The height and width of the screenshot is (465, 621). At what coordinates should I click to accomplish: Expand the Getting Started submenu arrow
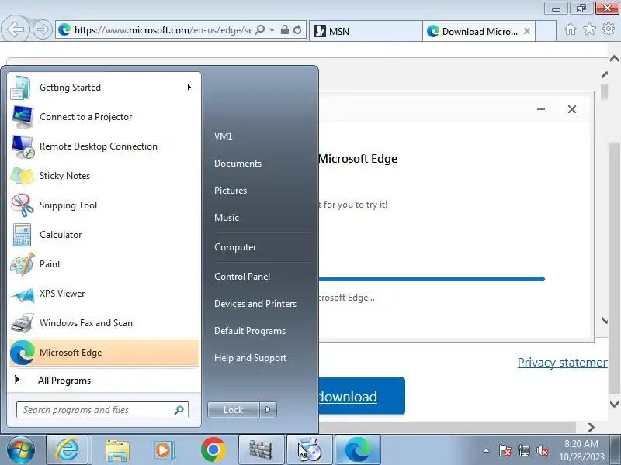click(189, 88)
